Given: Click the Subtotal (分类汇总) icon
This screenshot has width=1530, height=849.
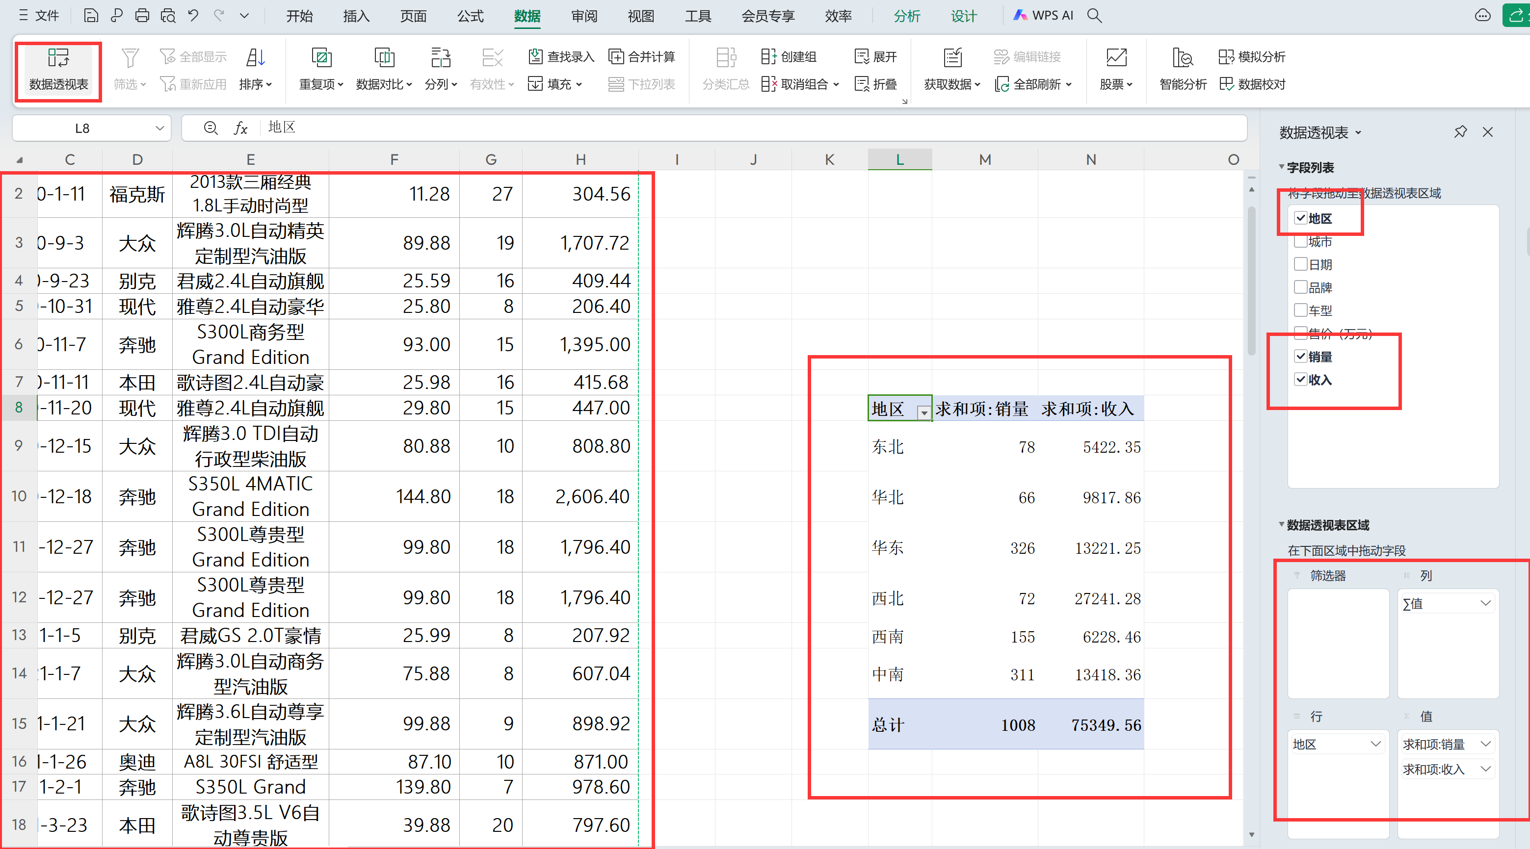Looking at the screenshot, I should (725, 58).
